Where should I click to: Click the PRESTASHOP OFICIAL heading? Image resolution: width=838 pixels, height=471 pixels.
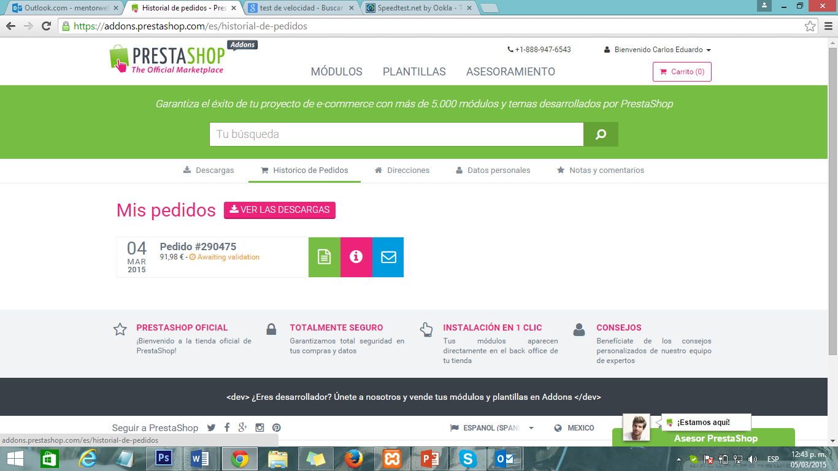point(182,327)
